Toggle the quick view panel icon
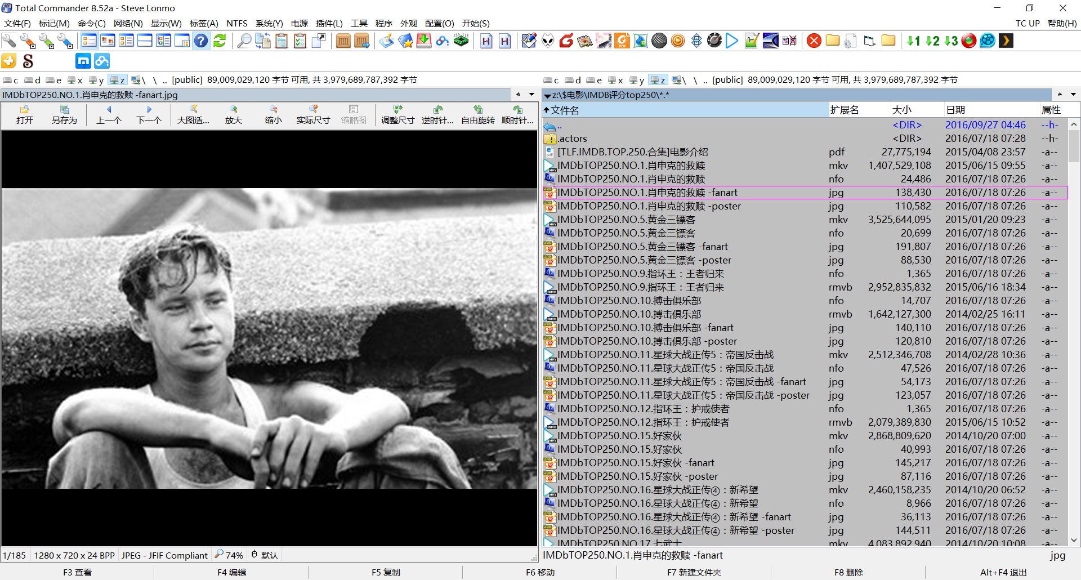Screen dimensions: 1081x580 pos(182,41)
